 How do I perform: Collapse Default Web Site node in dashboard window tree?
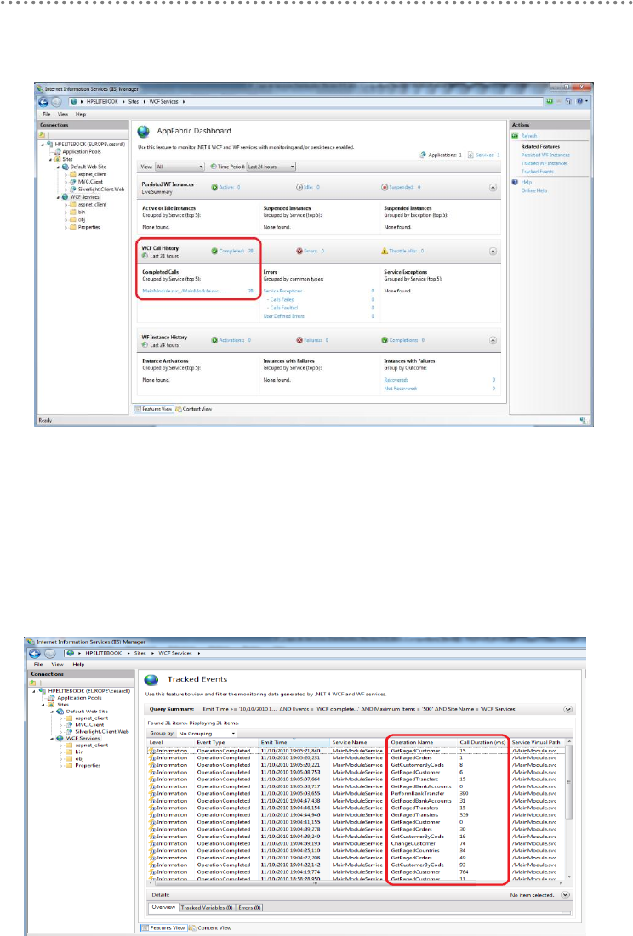(x=59, y=167)
